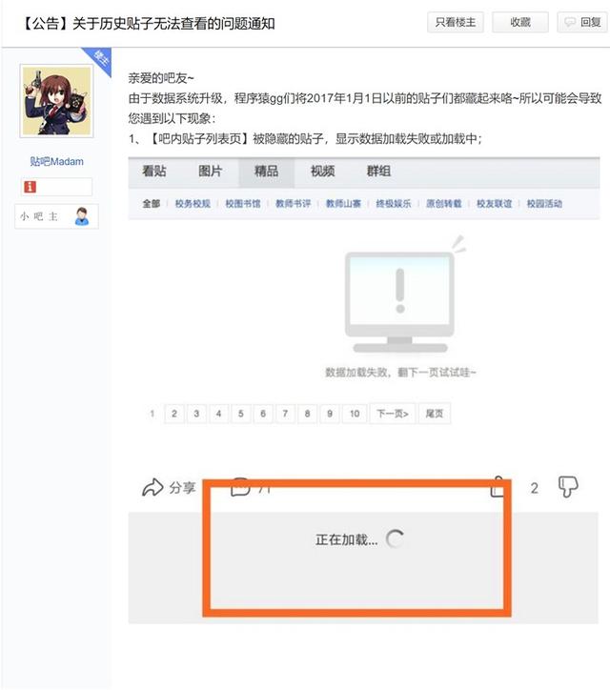Screen dimensions: 610x690
Task: Click the thumbs-down dislike icon
Action: [x=568, y=487]
